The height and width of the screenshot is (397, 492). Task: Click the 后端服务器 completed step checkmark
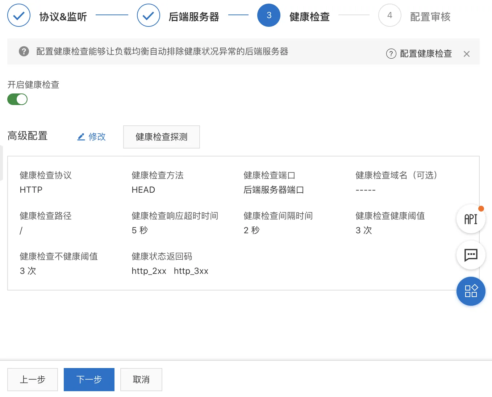pos(149,15)
